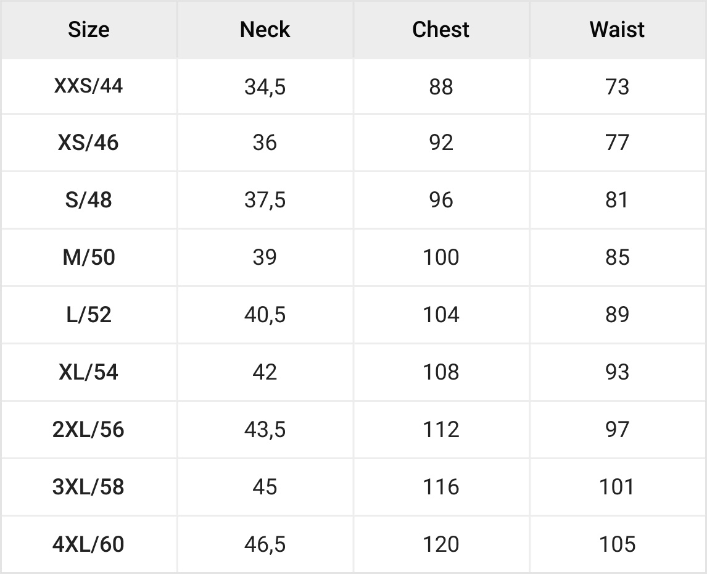The height and width of the screenshot is (574, 707).
Task: Click neck value 42 for XL/54
Action: coord(265,372)
